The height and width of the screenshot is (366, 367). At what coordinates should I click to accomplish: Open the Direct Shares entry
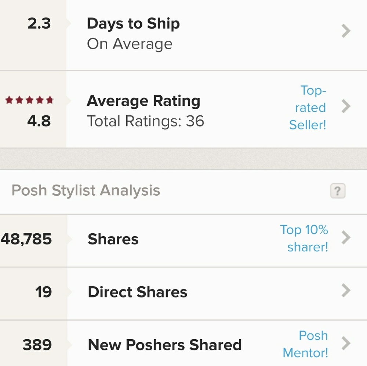pyautogui.click(x=138, y=292)
